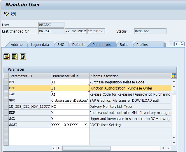Screen dimensions: 186x152
Task: Click the delete row icon above the Parameter table
Action: [6, 57]
